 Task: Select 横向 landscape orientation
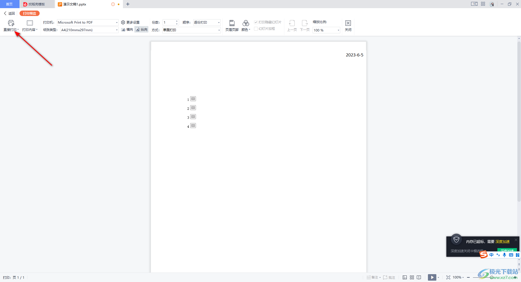point(127,30)
